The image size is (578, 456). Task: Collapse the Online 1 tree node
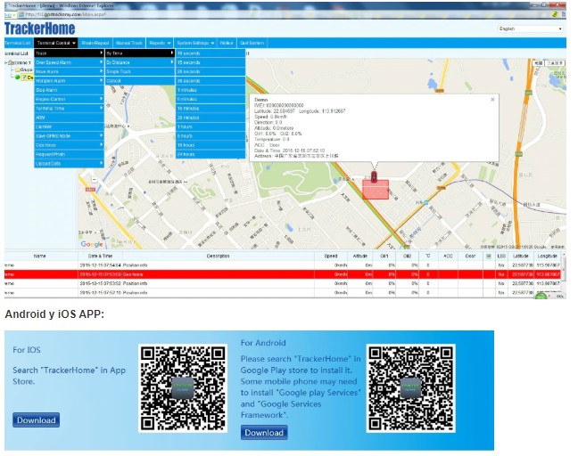[5, 63]
